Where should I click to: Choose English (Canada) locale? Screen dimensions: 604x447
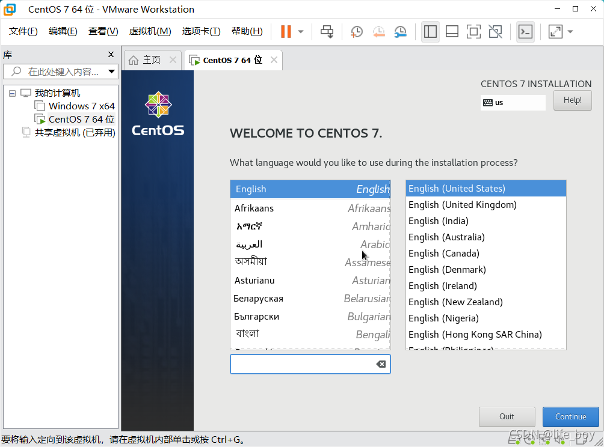pos(485,253)
